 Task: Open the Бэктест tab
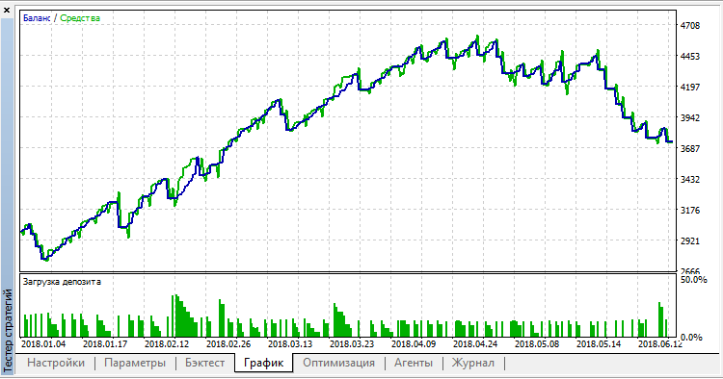[x=204, y=363]
